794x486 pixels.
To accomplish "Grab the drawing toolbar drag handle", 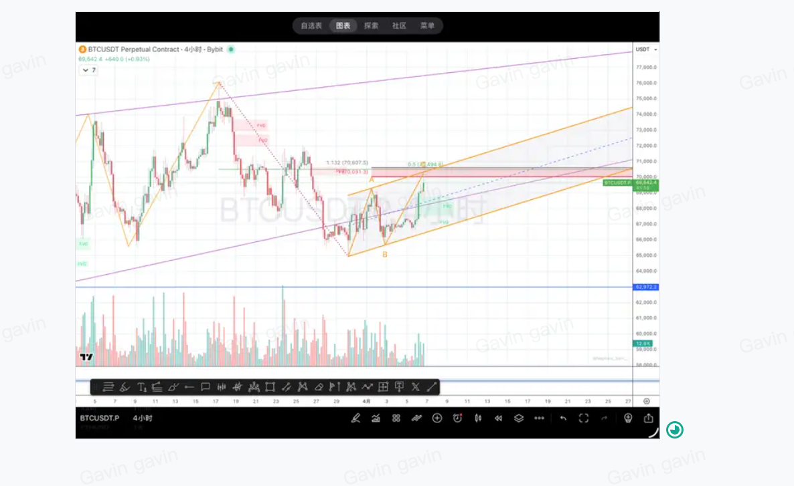I will click(94, 387).
